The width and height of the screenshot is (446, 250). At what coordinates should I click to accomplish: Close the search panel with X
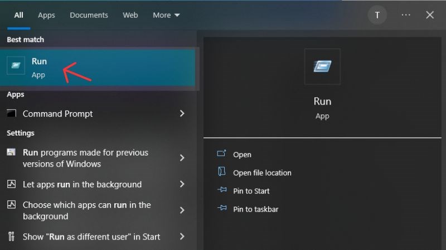tap(430, 15)
